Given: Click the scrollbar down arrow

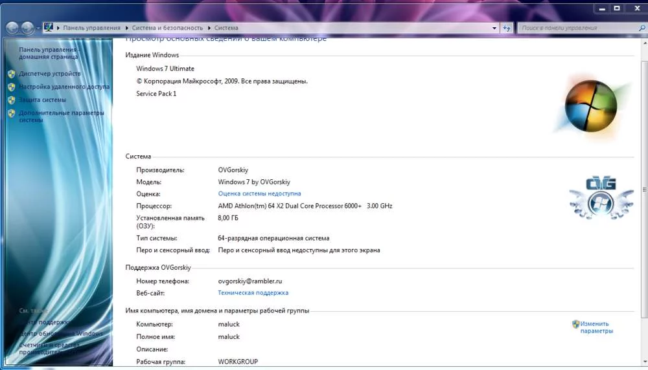Looking at the screenshot, I should tap(645, 362).
